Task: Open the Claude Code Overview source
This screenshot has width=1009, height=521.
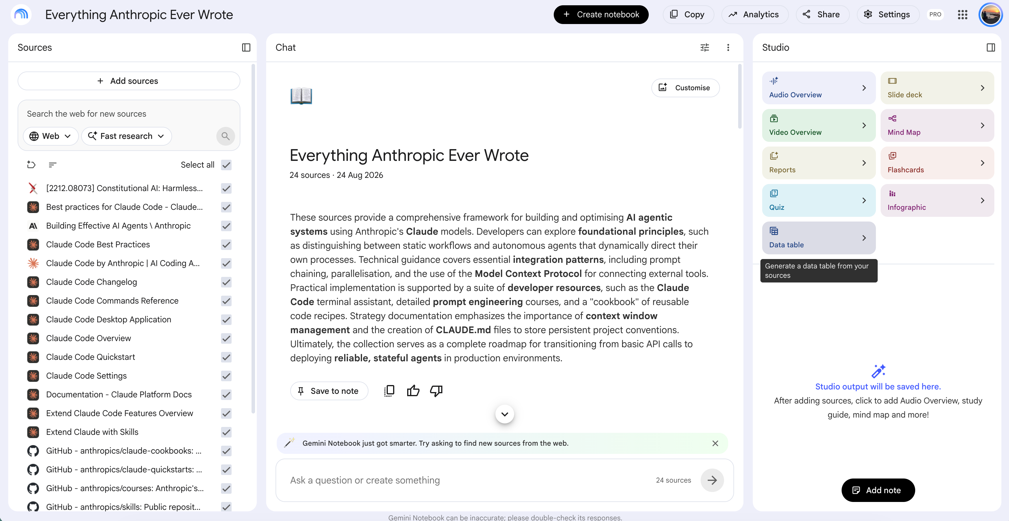Action: [x=89, y=338]
